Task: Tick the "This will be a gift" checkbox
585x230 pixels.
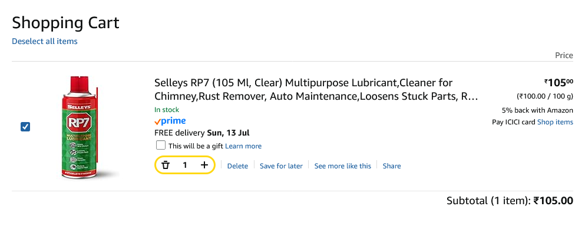Action: coord(160,146)
